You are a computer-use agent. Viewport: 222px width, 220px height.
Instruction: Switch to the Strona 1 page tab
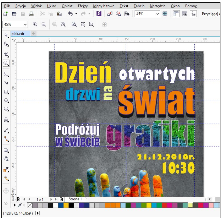click(x=75, y=199)
